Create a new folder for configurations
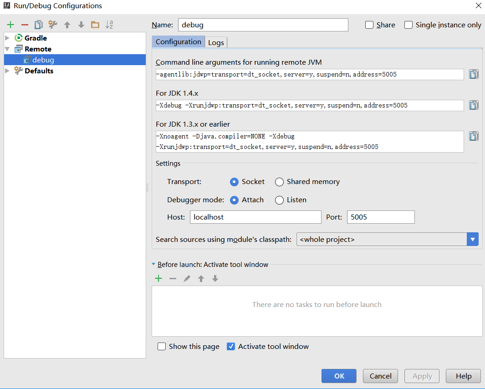The height and width of the screenshot is (389, 485). pyautogui.click(x=95, y=24)
